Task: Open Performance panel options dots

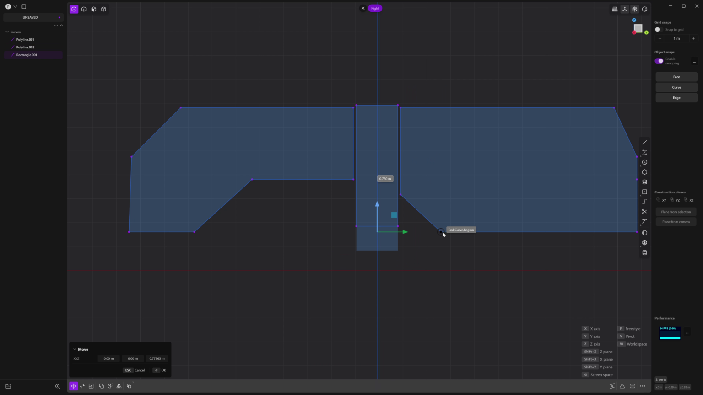Action: 687,333
